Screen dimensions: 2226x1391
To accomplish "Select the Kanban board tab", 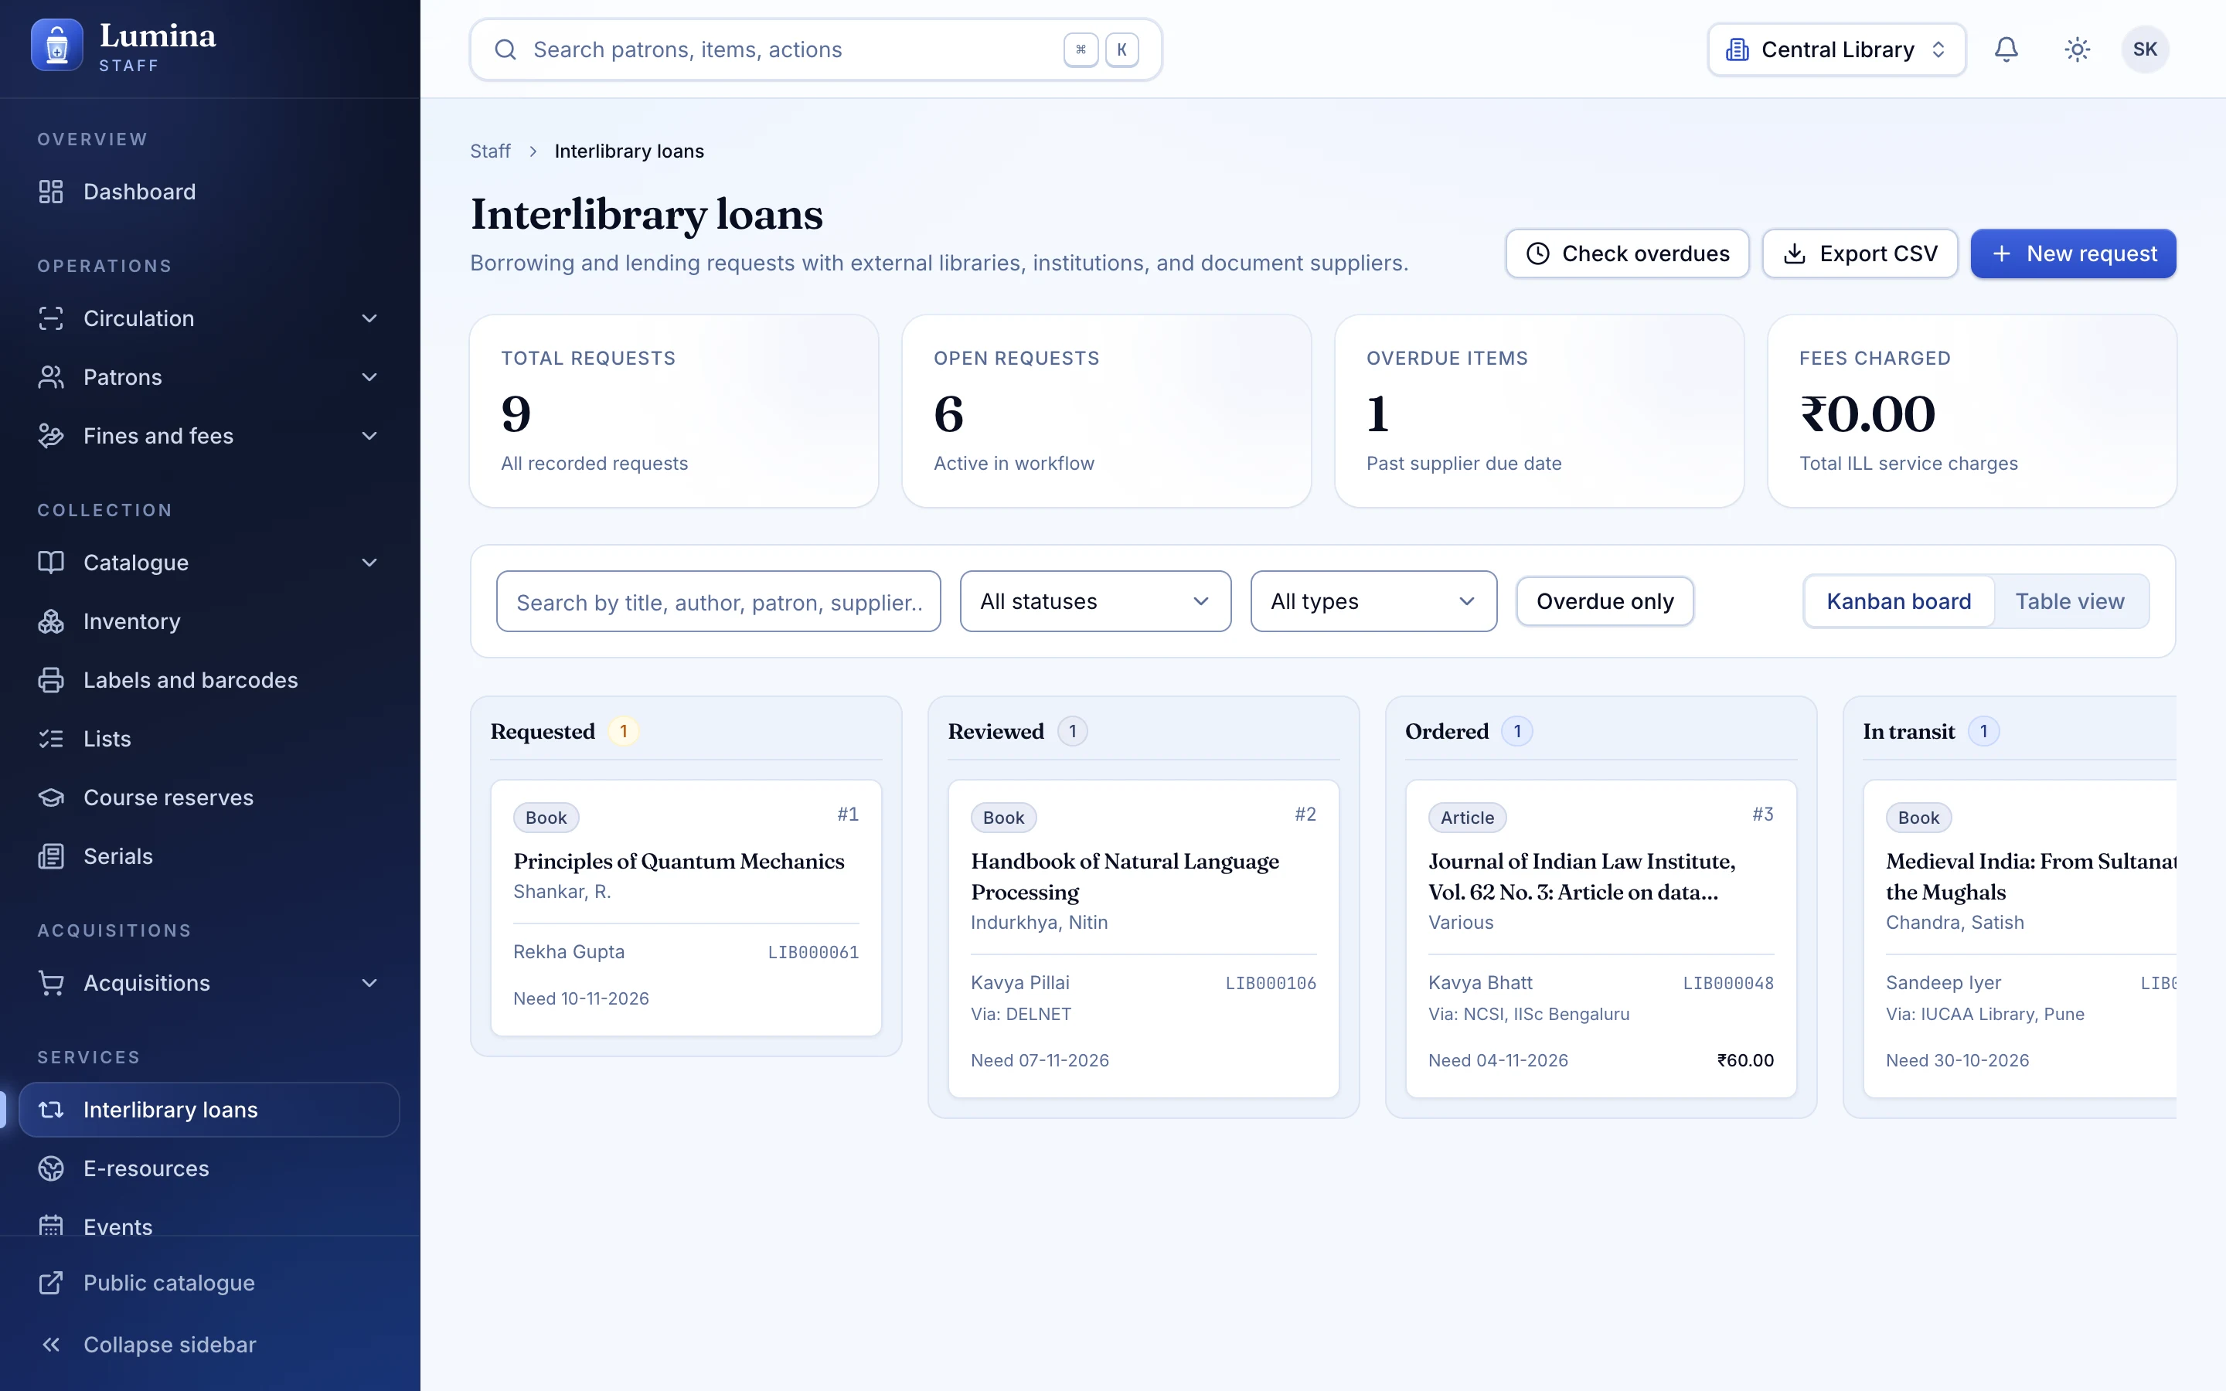I will click(x=1898, y=602).
